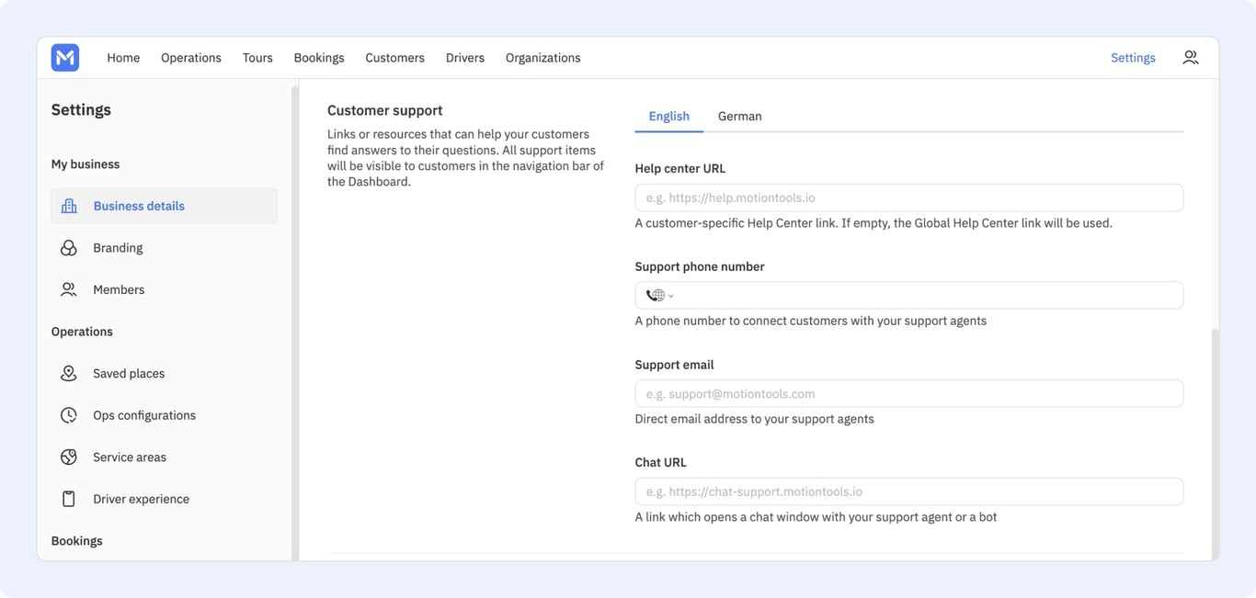Image resolution: width=1256 pixels, height=598 pixels.
Task: Click the Driver experience clipboard icon
Action: tap(69, 499)
